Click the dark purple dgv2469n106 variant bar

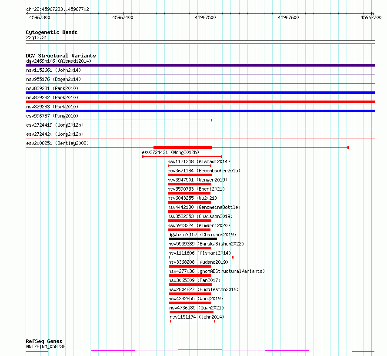pyautogui.click(x=200, y=65)
